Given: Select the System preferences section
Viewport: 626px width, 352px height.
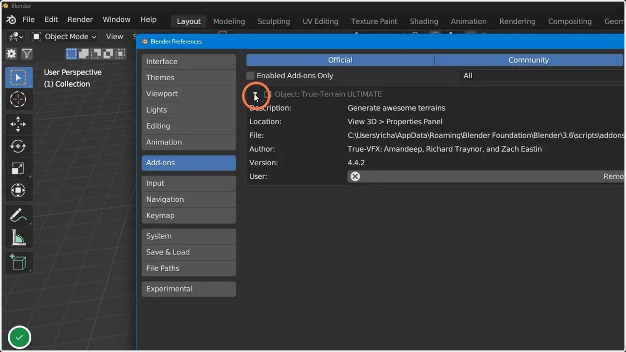Looking at the screenshot, I should click(x=188, y=236).
